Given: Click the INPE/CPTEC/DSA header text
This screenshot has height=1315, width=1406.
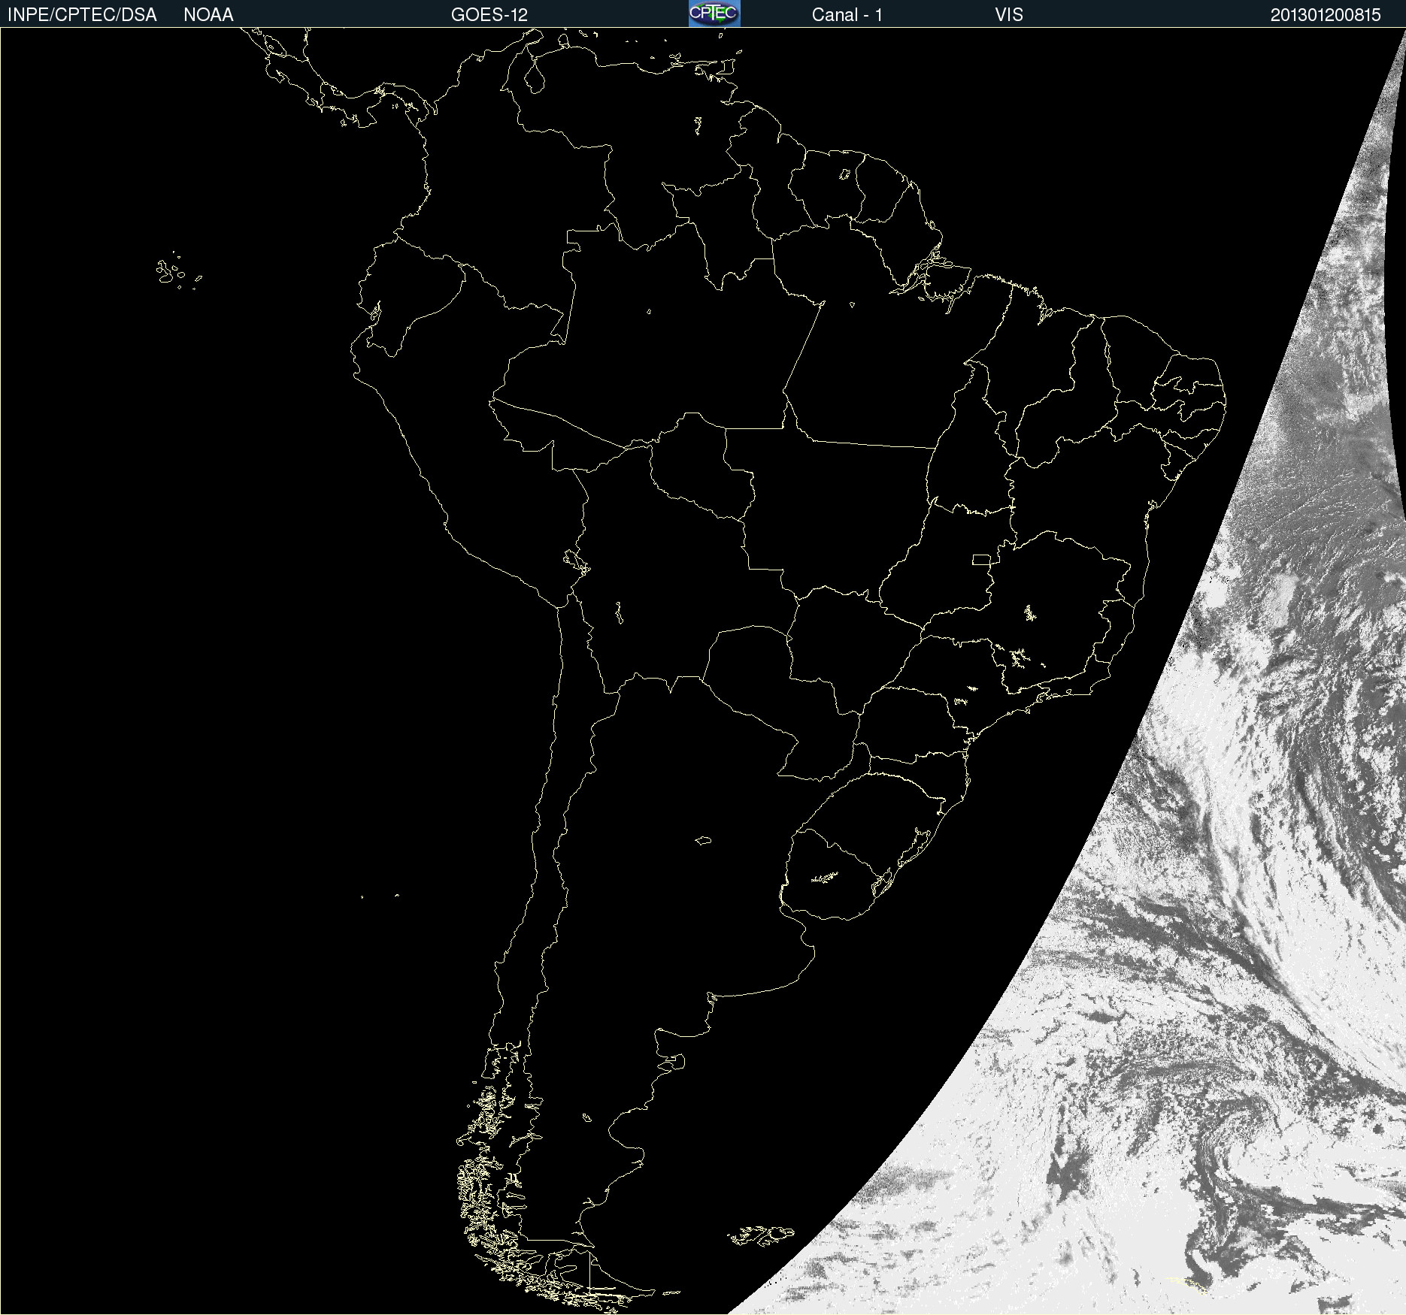Looking at the screenshot, I should 82,15.
